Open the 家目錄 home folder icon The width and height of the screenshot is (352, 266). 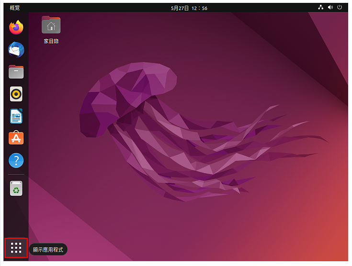coord(51,25)
